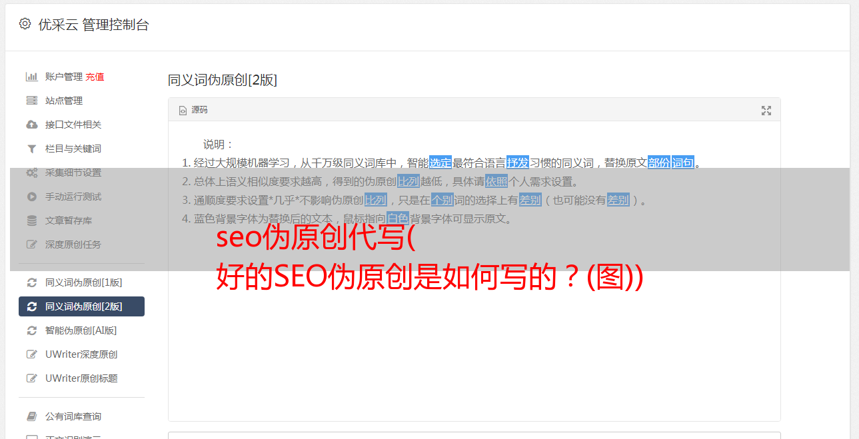Click the highlighted word 抒发 in the text
Viewport: 859px width, 439px height.
(517, 163)
